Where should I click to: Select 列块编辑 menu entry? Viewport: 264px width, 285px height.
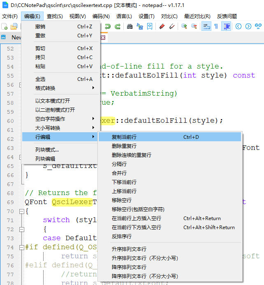[61, 159]
